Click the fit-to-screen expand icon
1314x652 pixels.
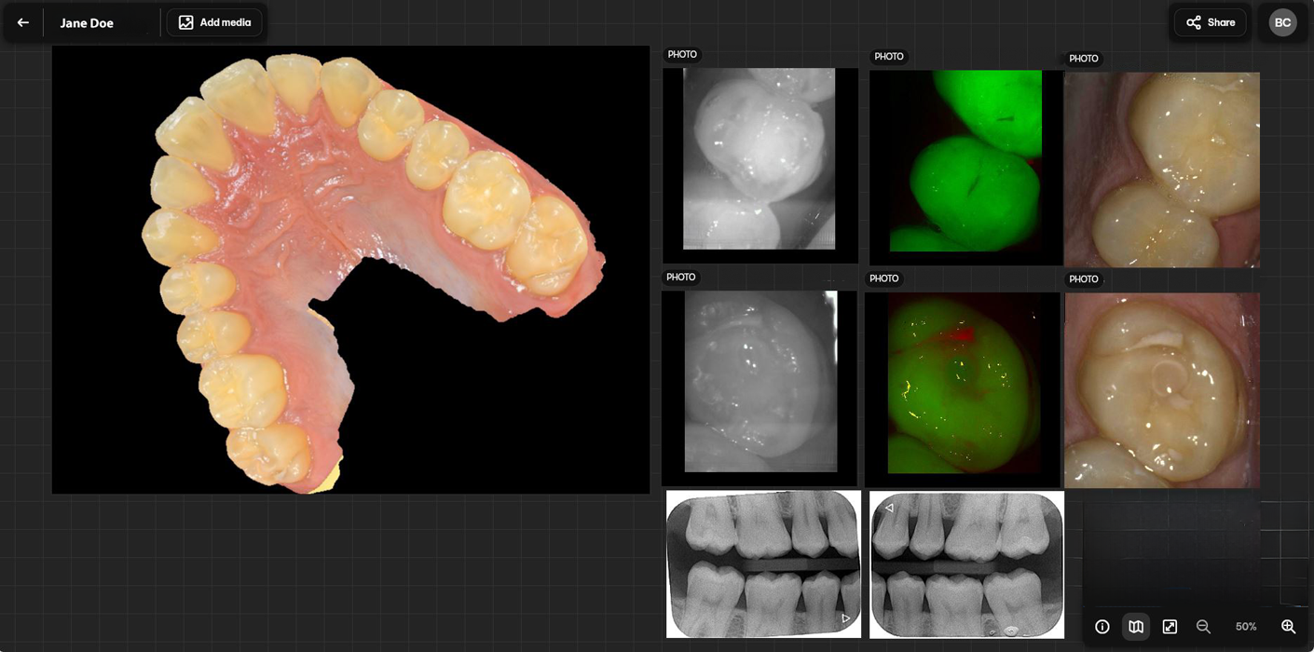(1170, 627)
